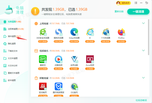Open the list menu icon at top right
Image resolution: width=152 pixels, height=103 pixels.
(136, 3)
